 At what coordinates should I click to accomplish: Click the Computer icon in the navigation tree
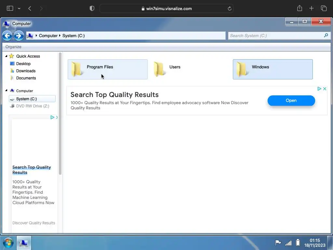pos(12,91)
